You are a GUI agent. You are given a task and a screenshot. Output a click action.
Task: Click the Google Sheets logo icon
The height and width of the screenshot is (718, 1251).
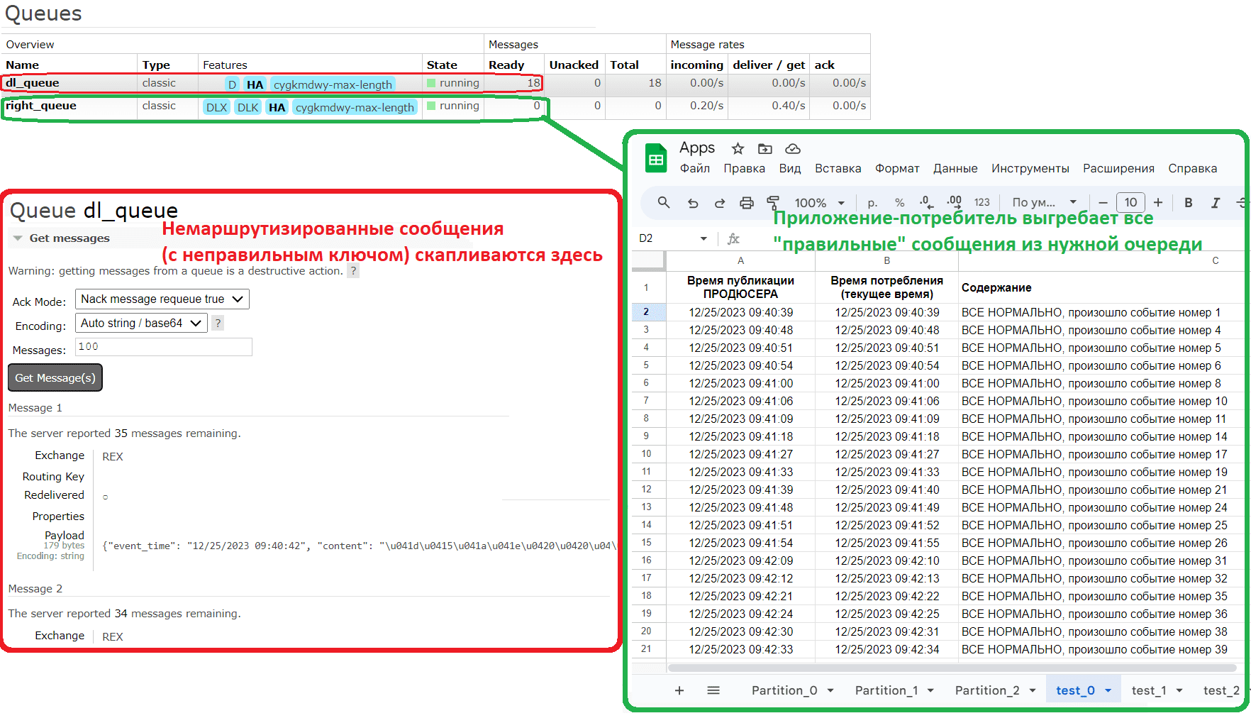pos(656,158)
